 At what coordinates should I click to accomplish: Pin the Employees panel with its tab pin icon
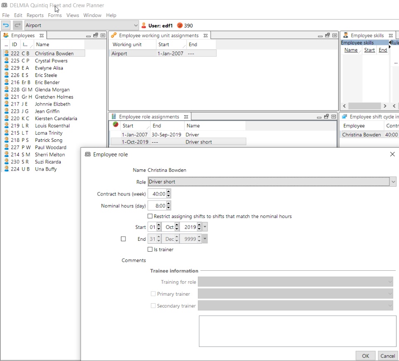pyautogui.click(x=42, y=36)
